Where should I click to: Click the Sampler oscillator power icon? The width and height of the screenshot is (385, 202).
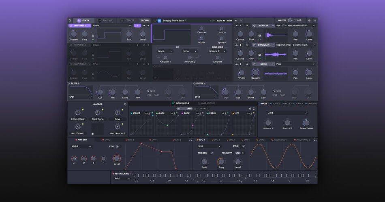click(255, 25)
